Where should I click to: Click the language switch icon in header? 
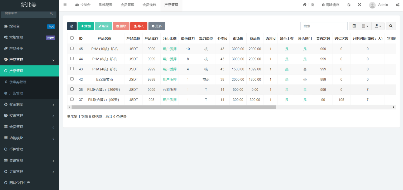click(x=349, y=5)
